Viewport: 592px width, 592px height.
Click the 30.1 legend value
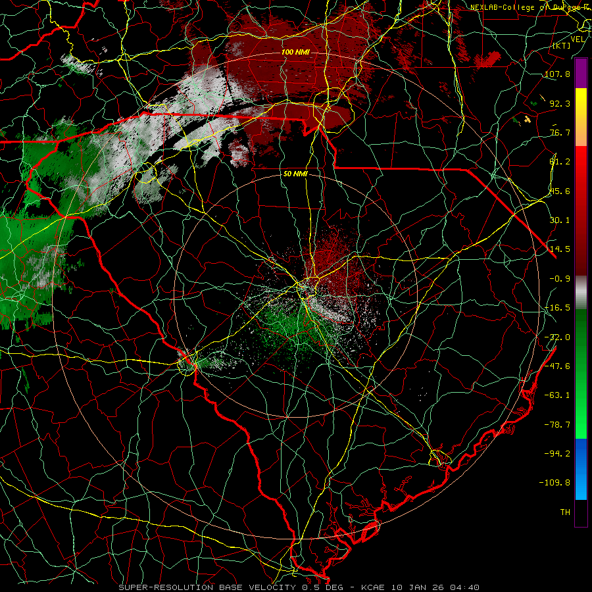560,220
